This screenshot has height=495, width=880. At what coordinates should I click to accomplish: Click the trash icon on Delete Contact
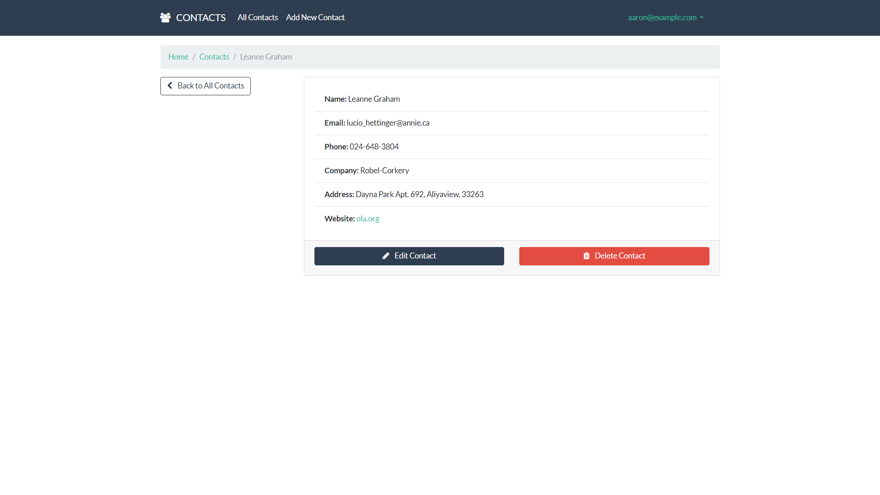tap(586, 256)
